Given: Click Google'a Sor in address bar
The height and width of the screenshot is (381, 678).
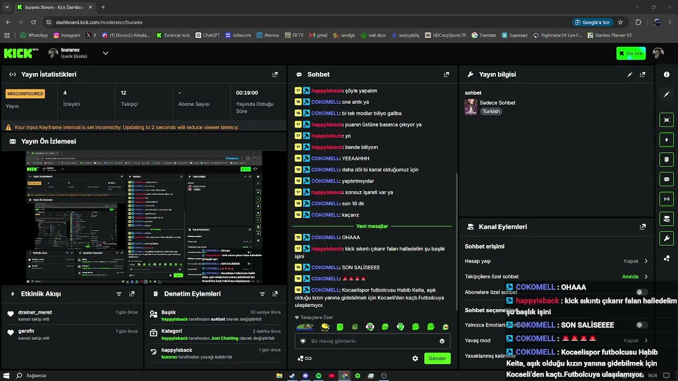Looking at the screenshot, I should [x=593, y=22].
